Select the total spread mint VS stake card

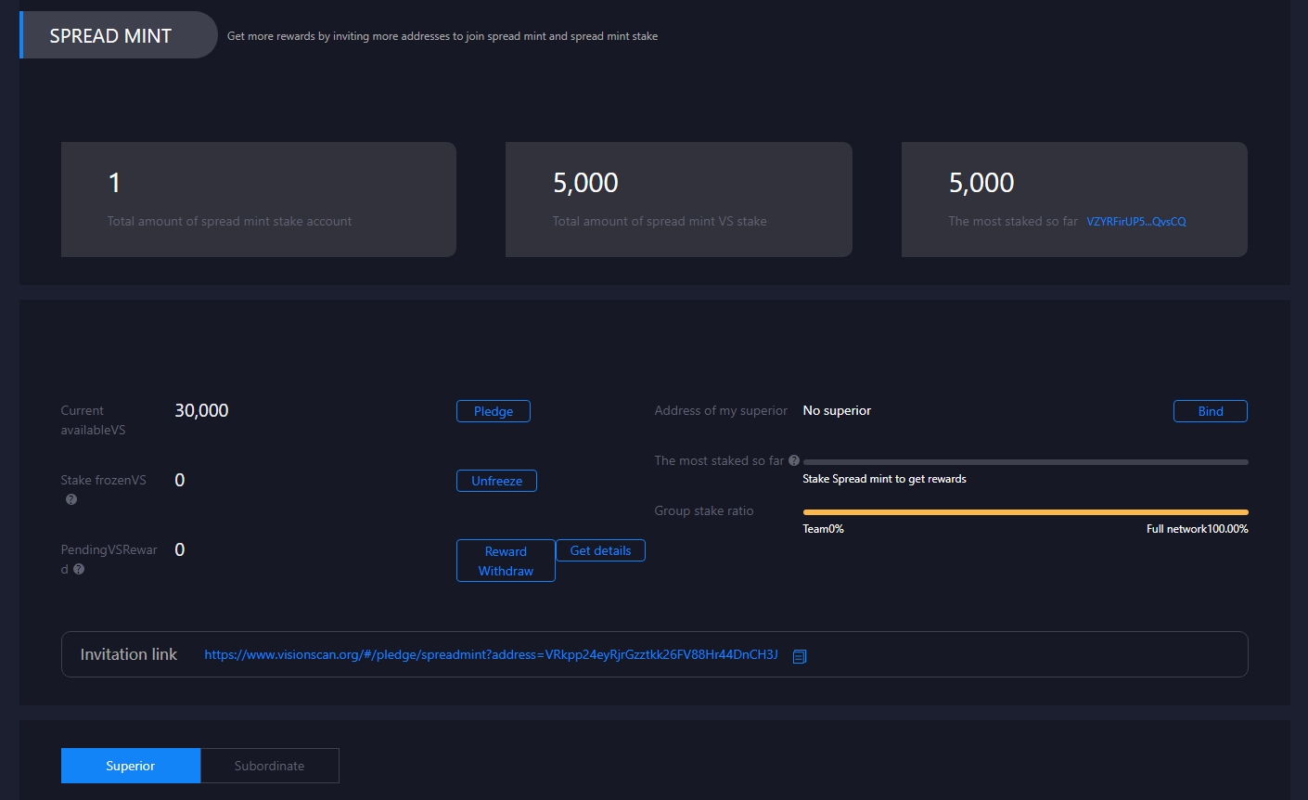[678, 200]
